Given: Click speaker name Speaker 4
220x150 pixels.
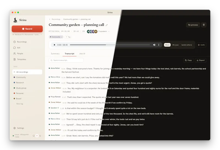Looking at the screenshot, I should (54, 108).
